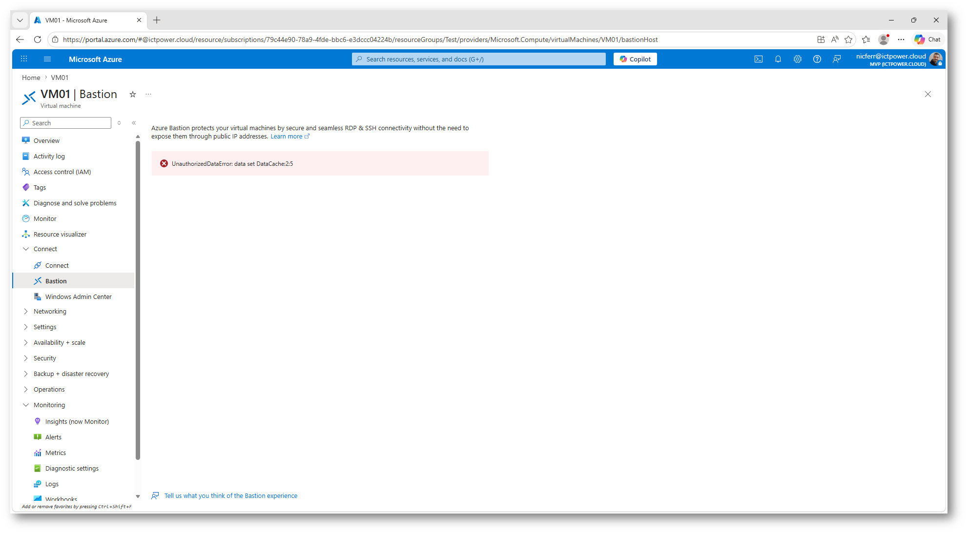The width and height of the screenshot is (968, 534).
Task: Click the global Azure search box
Action: point(478,59)
